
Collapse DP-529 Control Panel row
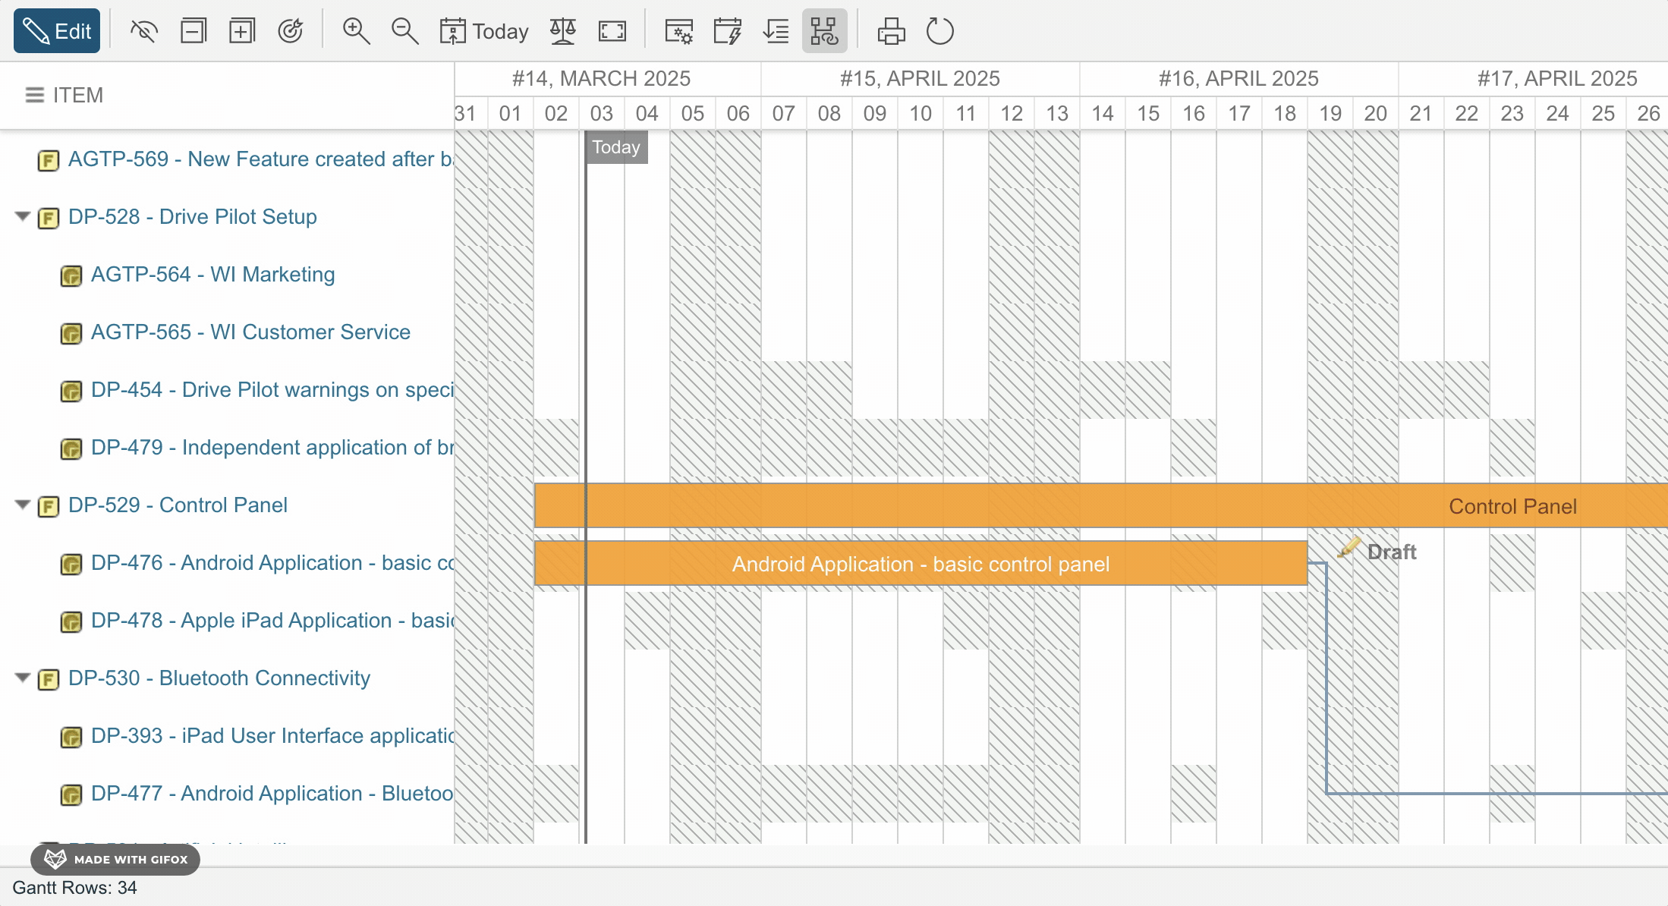pos(23,505)
